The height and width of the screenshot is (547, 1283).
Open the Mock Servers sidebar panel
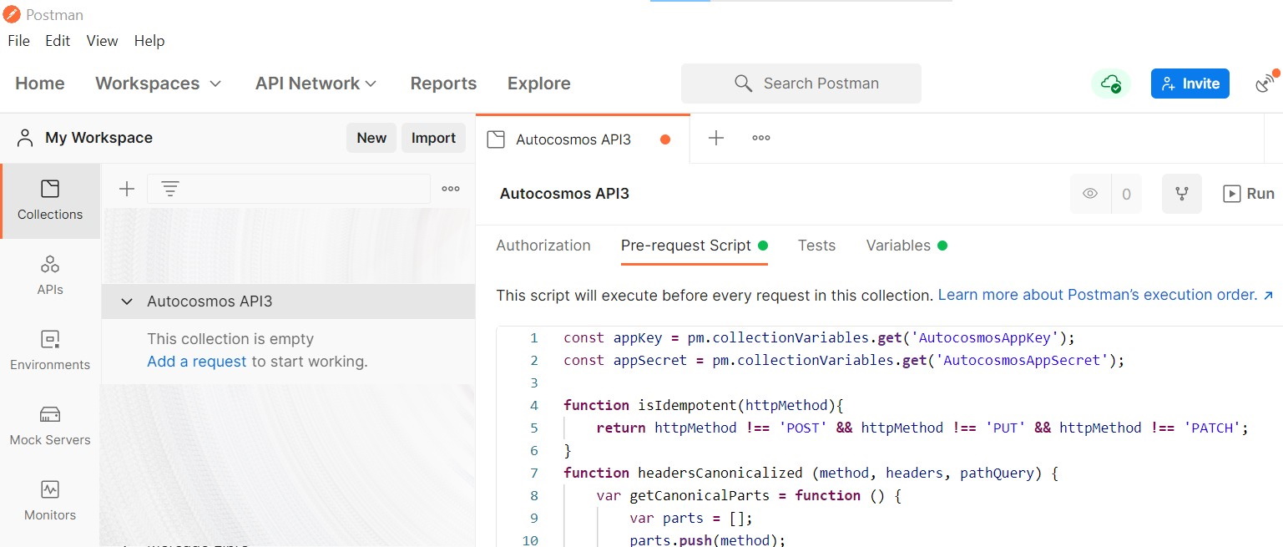[x=50, y=426]
